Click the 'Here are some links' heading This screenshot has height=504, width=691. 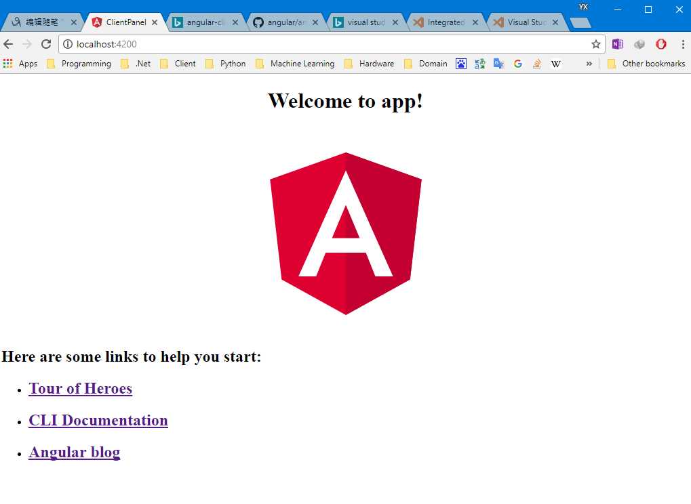click(x=132, y=356)
